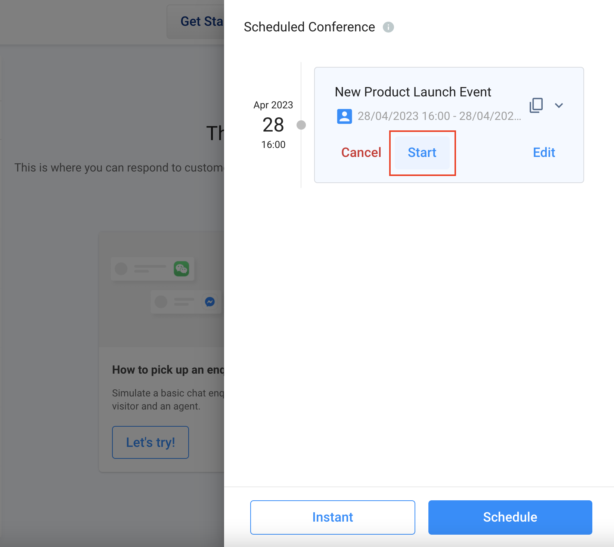Select the New Product Launch Event title

pos(413,92)
